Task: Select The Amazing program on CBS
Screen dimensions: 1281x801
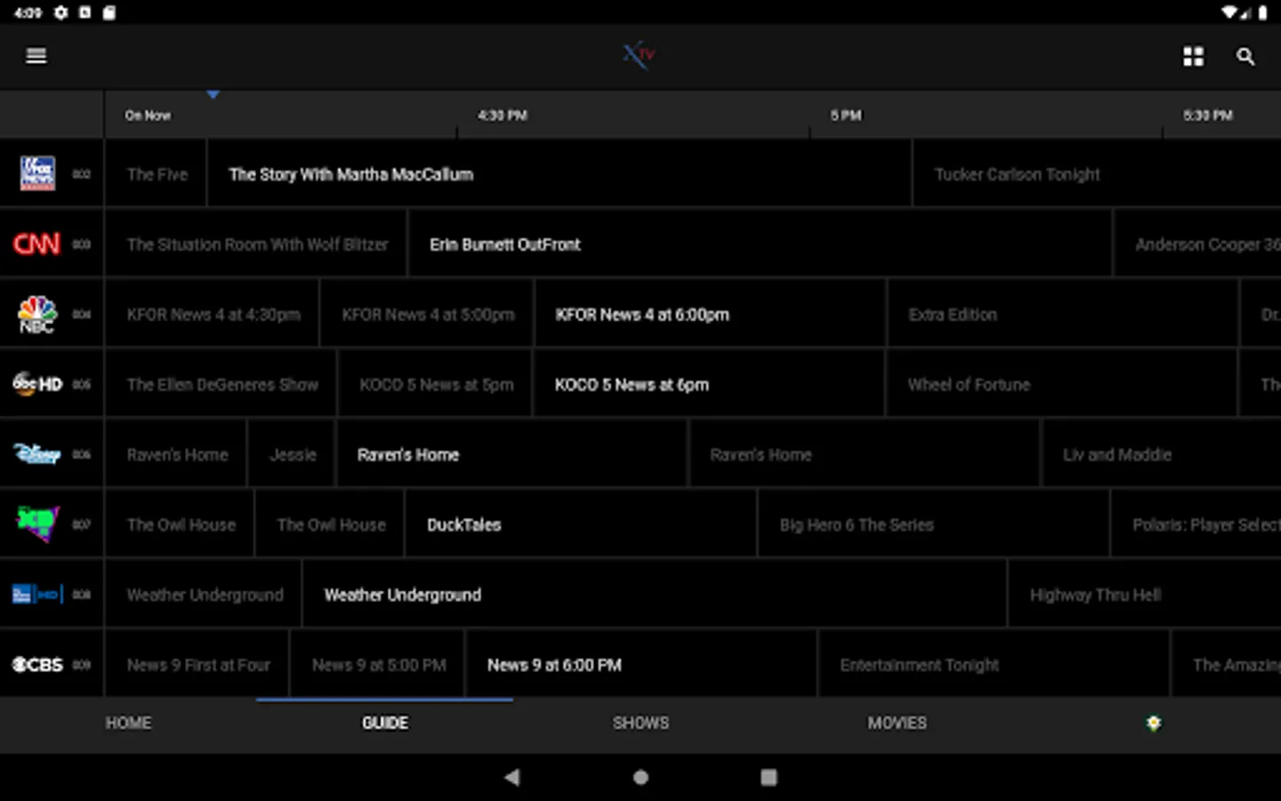Action: (x=1227, y=664)
